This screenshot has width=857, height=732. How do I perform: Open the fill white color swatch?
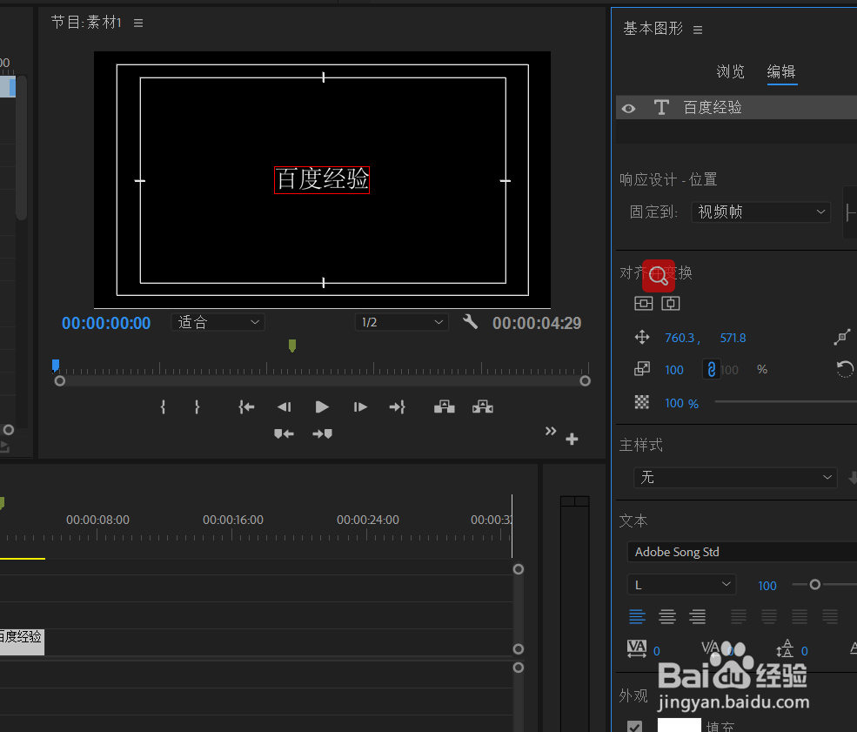[679, 725]
